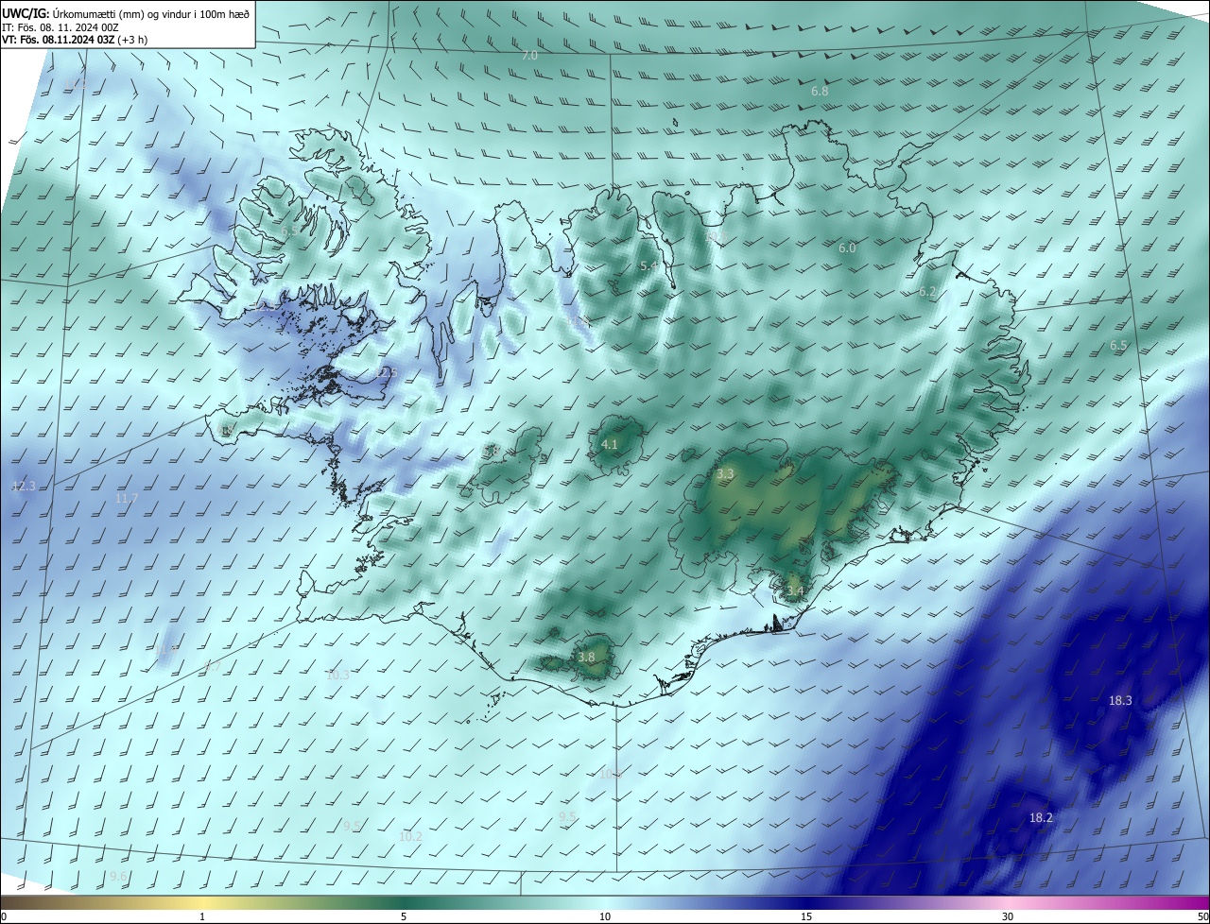Click the 18.2 value label
The image size is (1210, 924).
click(x=1041, y=817)
